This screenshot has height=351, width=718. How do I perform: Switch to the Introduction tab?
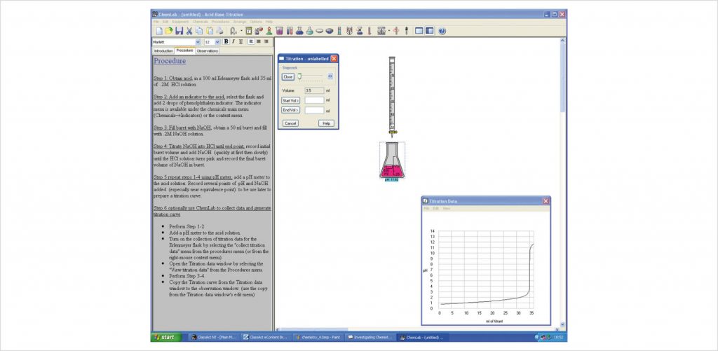coord(163,51)
